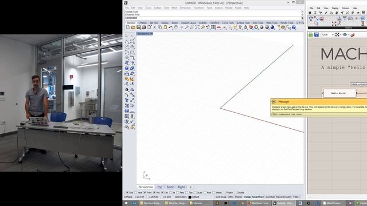Click the light bulb Hide/Show icon
The image size is (367, 206).
tap(240, 27)
